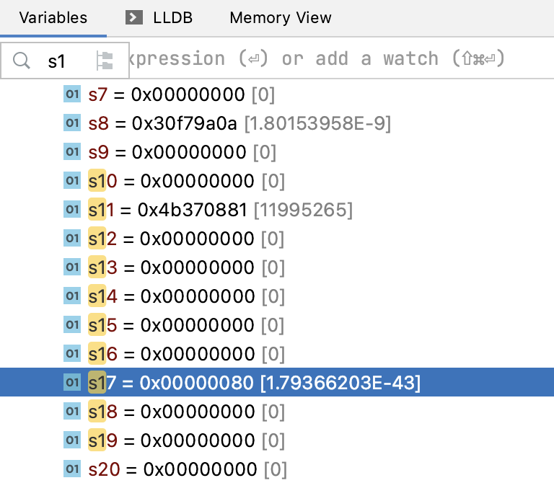
Task: Select the highlighted s17 row
Action: [253, 382]
